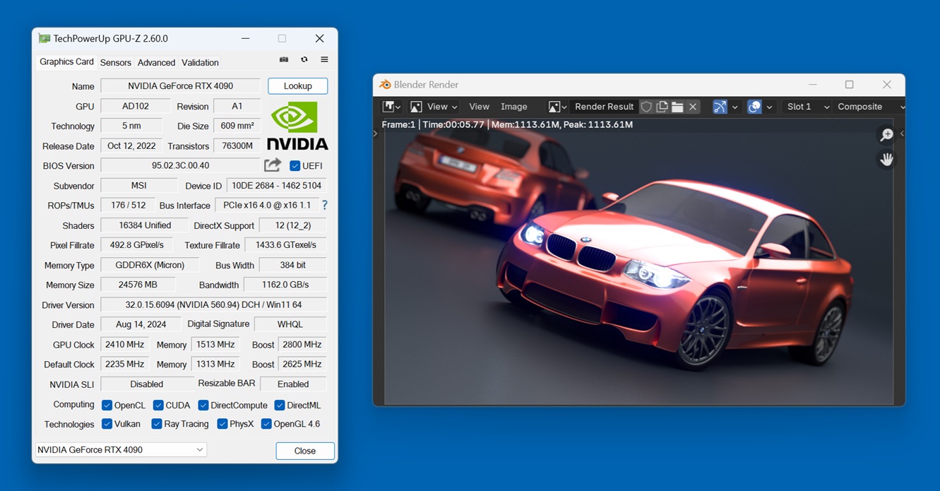
Task: Click the GPU-Z refresh icon
Action: [304, 60]
